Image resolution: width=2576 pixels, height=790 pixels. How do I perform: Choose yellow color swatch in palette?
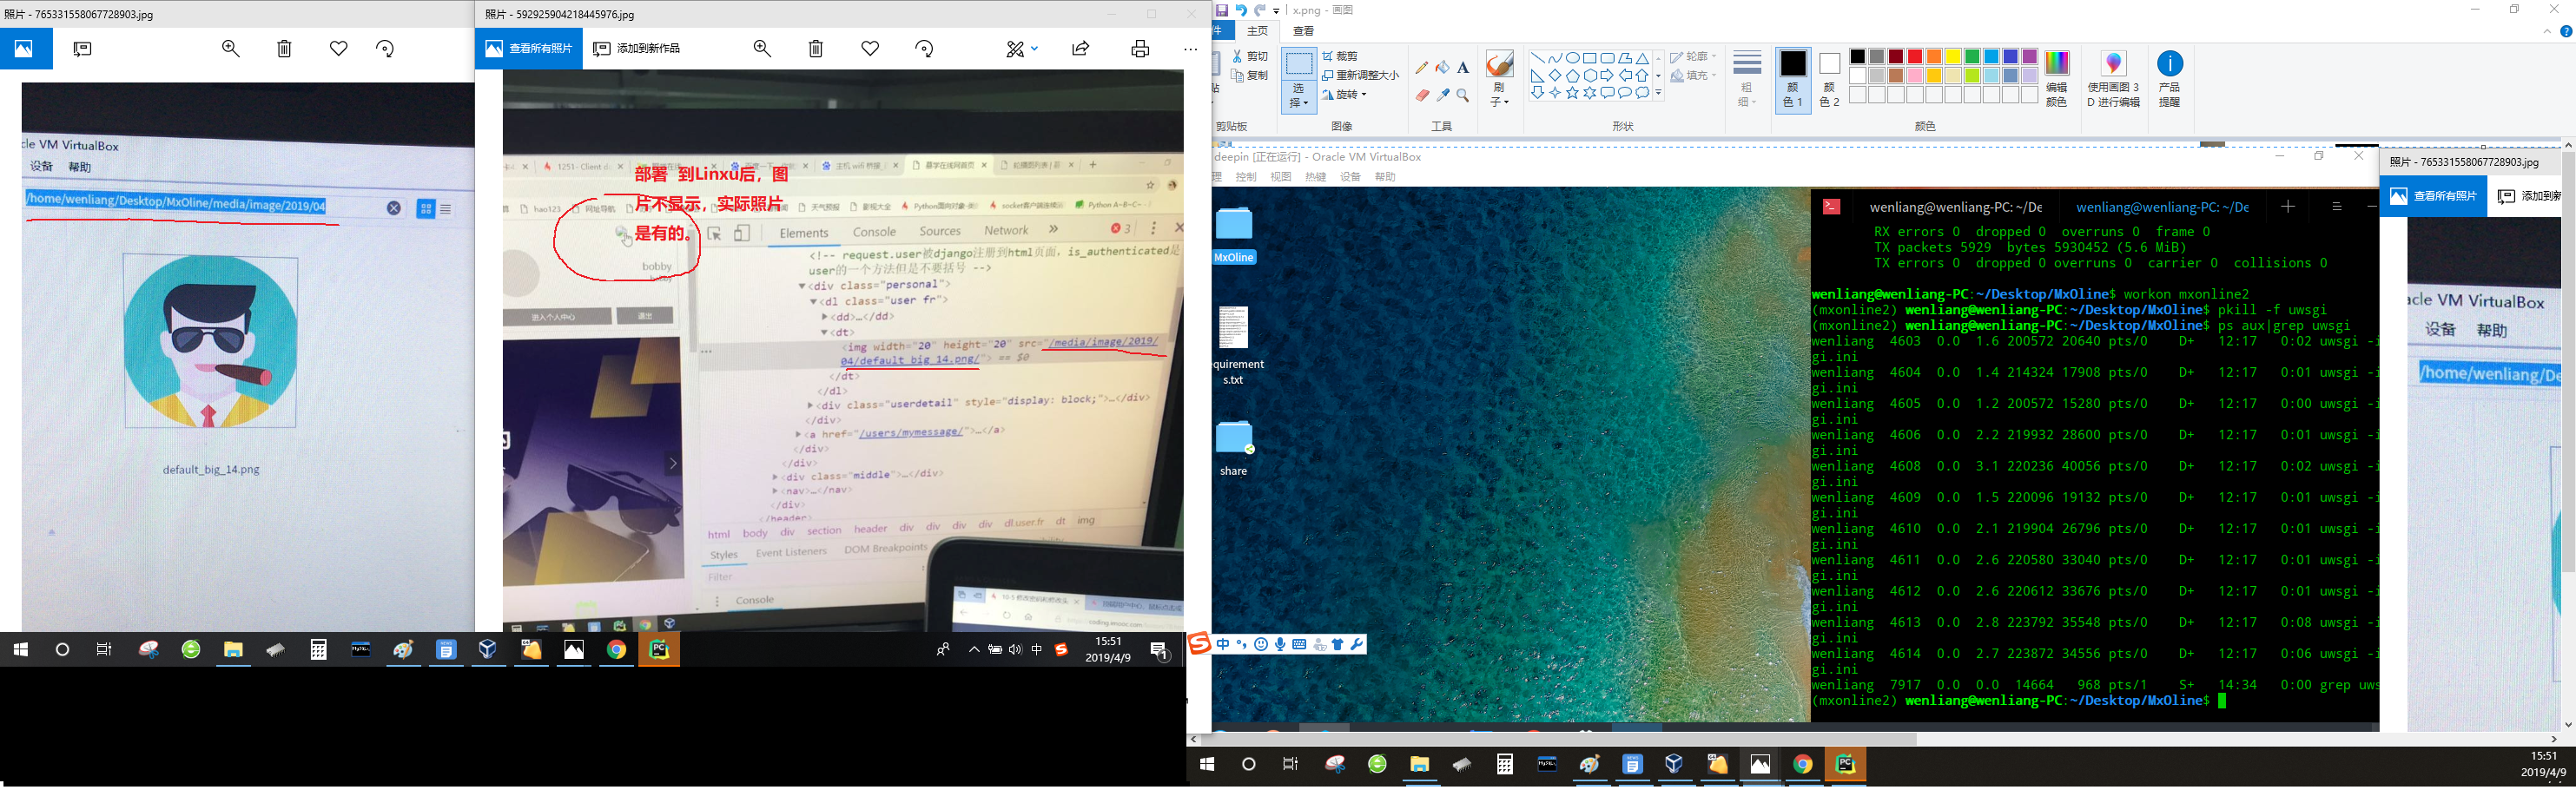click(1953, 57)
